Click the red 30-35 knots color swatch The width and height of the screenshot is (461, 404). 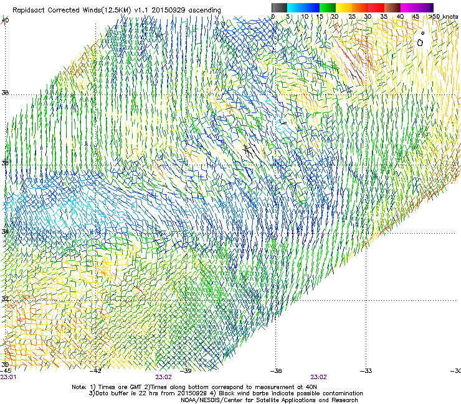click(376, 7)
